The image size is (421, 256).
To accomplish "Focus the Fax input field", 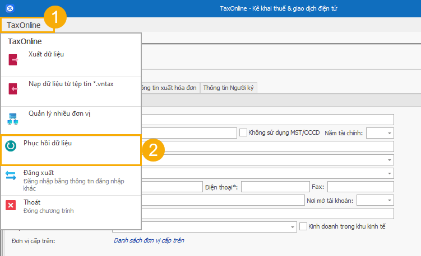I will [x=360, y=187].
